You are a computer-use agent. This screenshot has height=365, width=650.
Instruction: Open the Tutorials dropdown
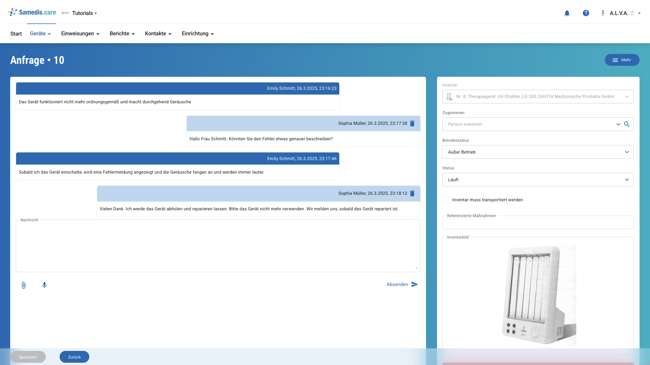coord(84,13)
